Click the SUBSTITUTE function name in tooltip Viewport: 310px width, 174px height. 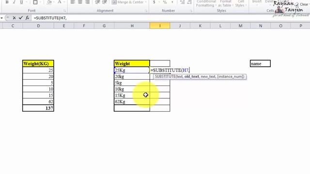pos(165,76)
